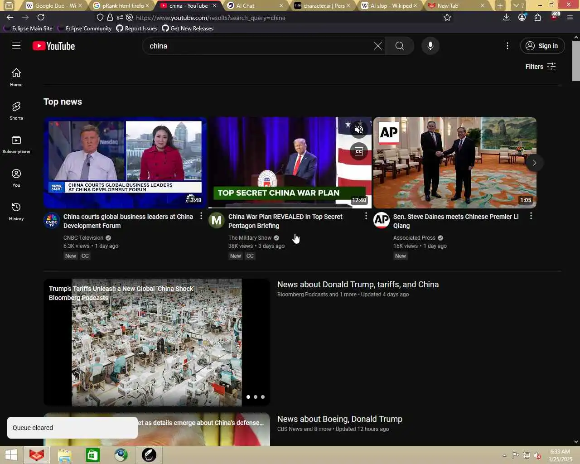Screen dimensions: 580x464
Task: Open the browser account icon
Action: [x=522, y=17]
